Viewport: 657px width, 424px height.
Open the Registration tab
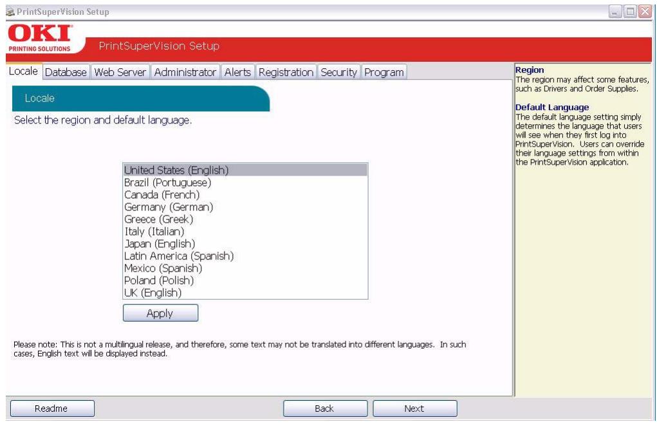[x=286, y=72]
